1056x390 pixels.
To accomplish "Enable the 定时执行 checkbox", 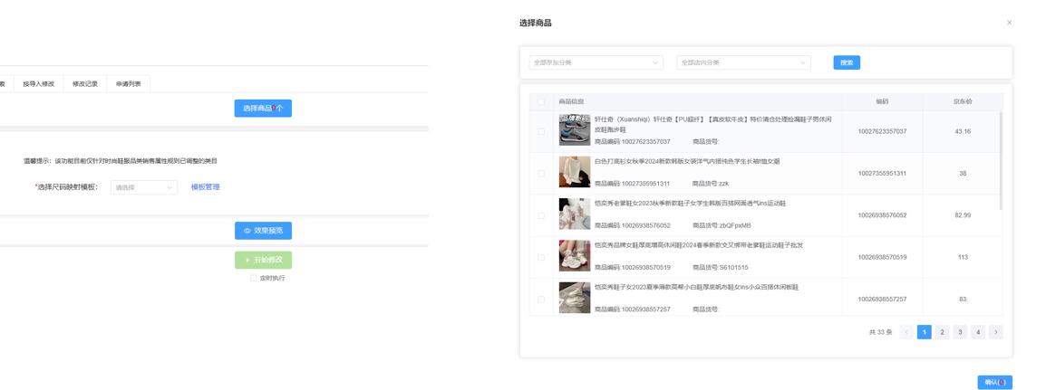I will 254,278.
